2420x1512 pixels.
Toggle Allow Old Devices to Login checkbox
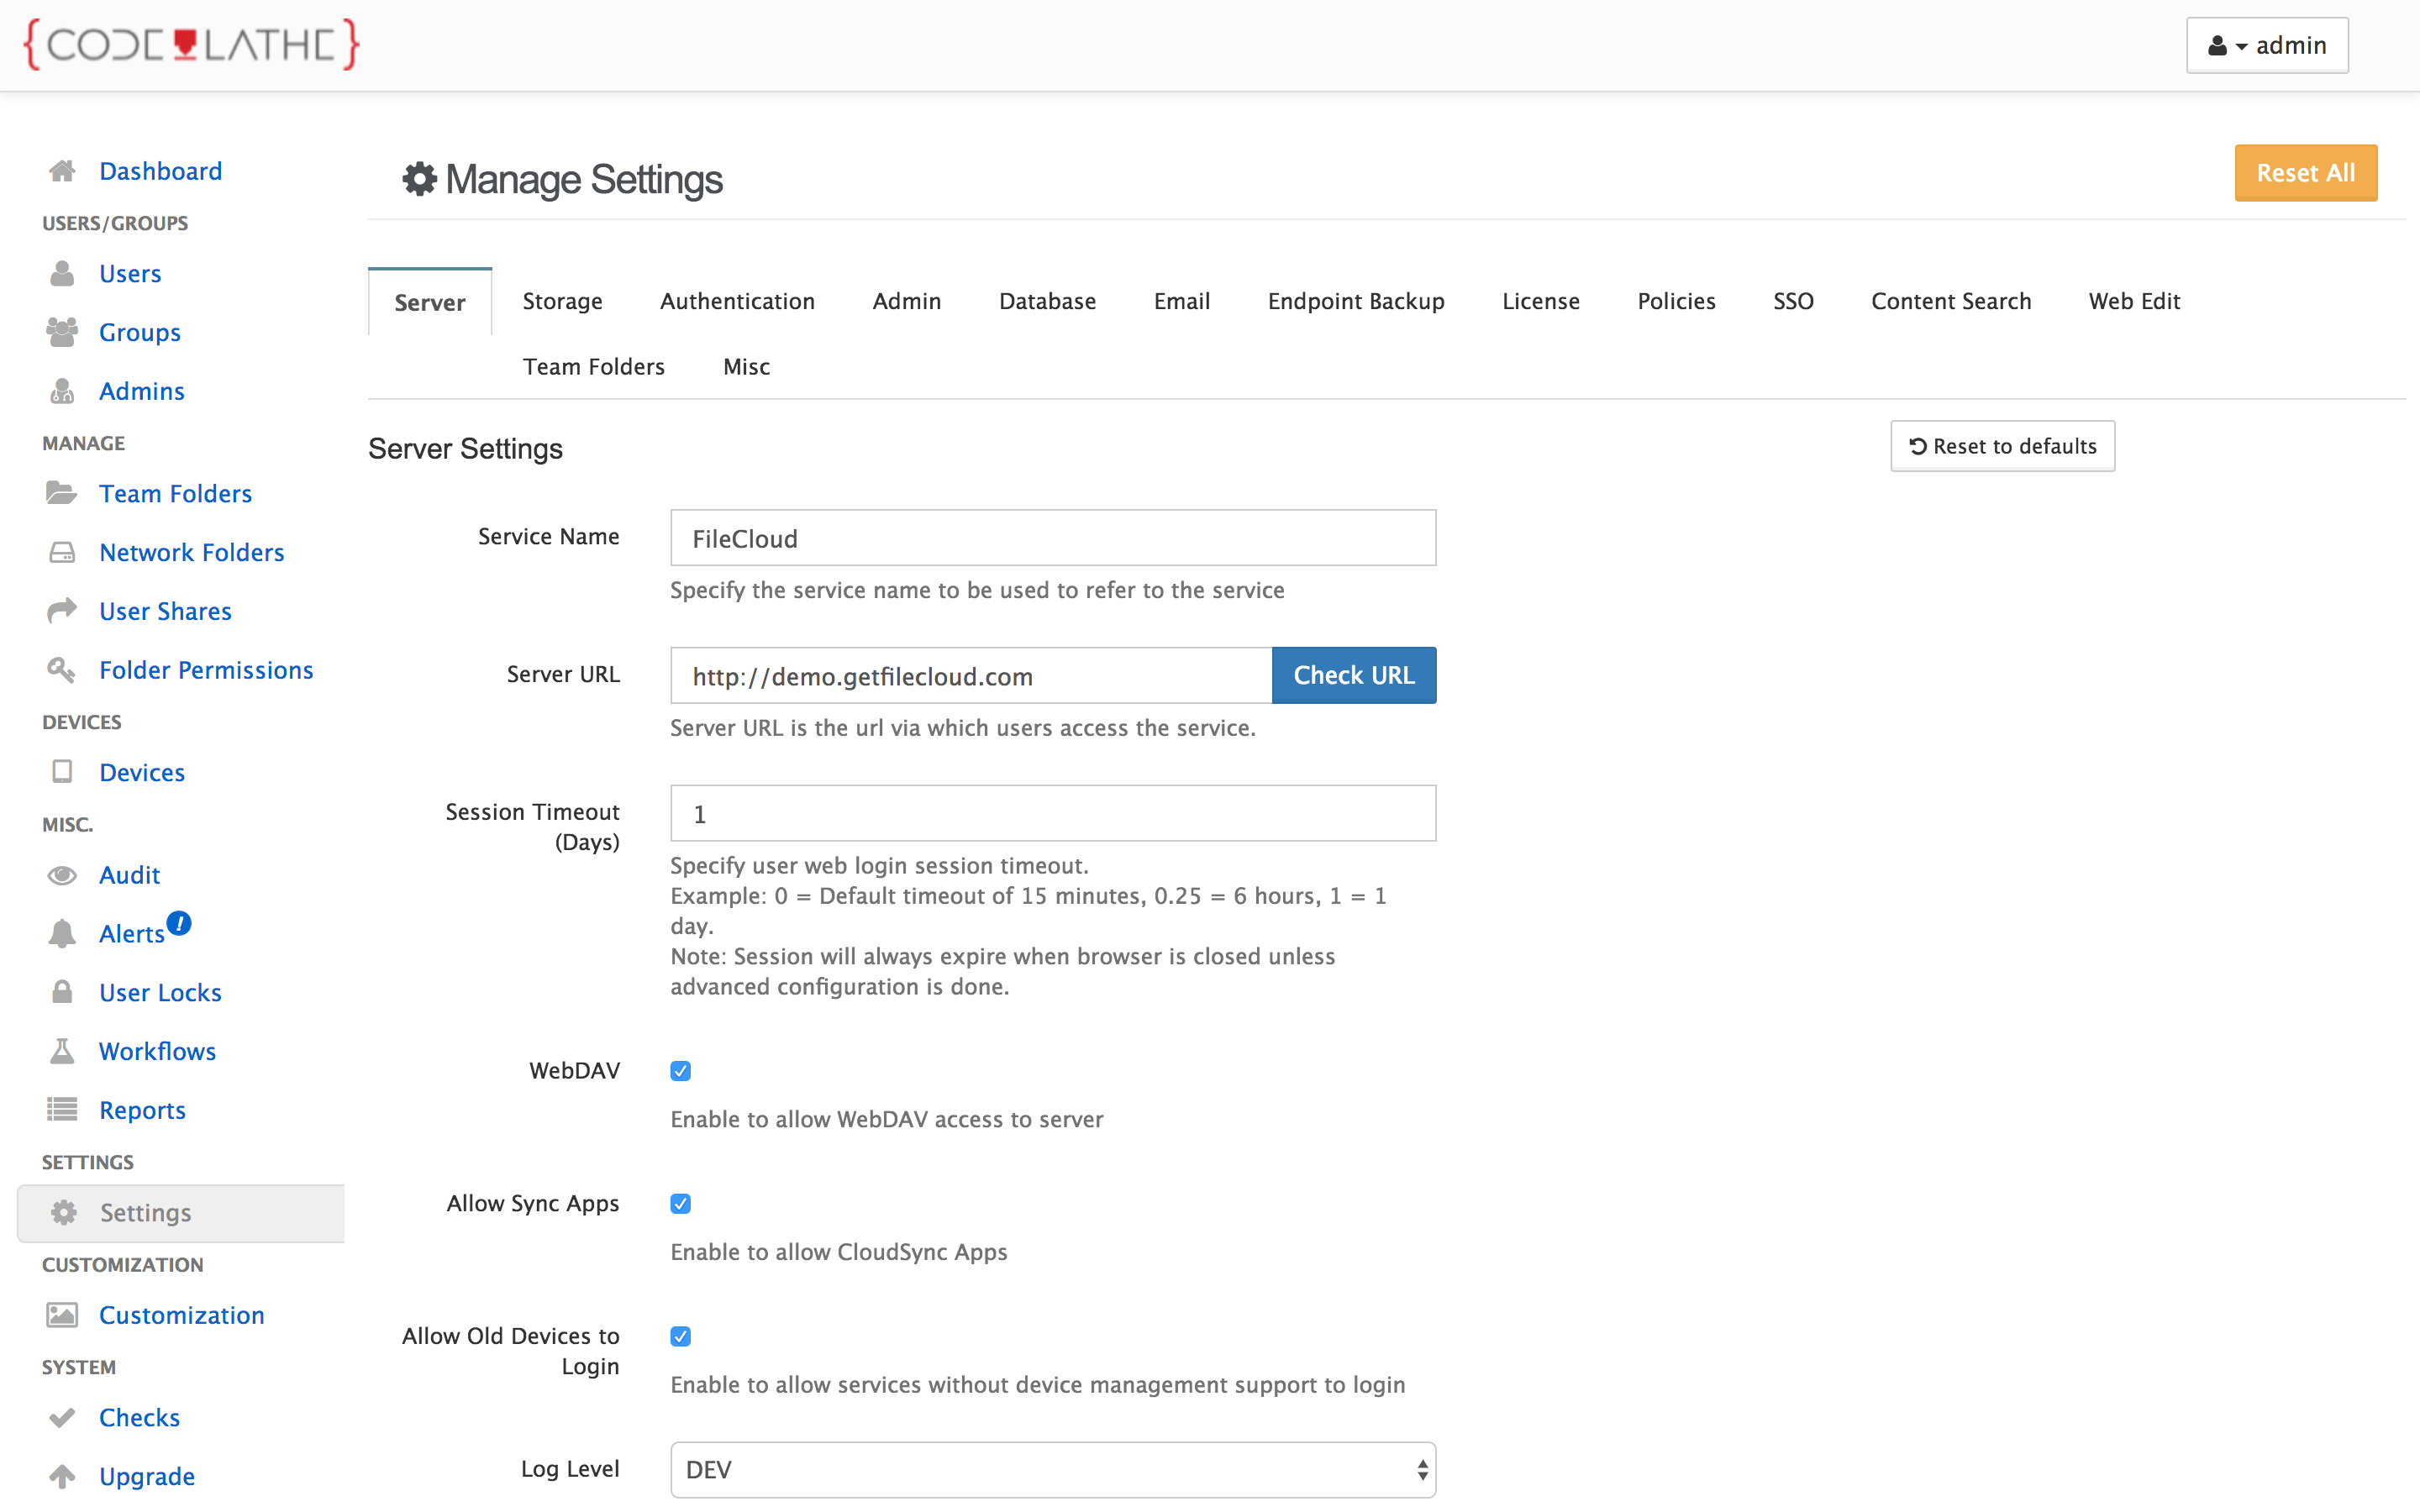[x=681, y=1336]
